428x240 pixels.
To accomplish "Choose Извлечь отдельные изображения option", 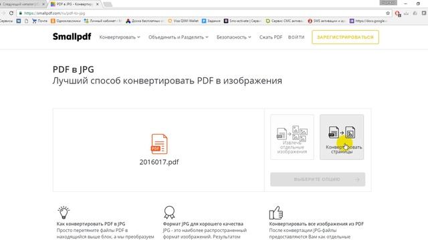I will (x=292, y=137).
